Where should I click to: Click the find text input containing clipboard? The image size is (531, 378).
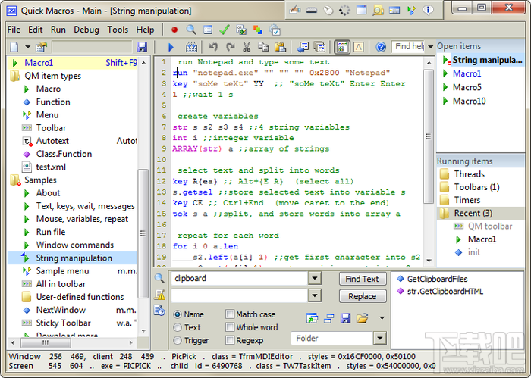click(x=240, y=278)
